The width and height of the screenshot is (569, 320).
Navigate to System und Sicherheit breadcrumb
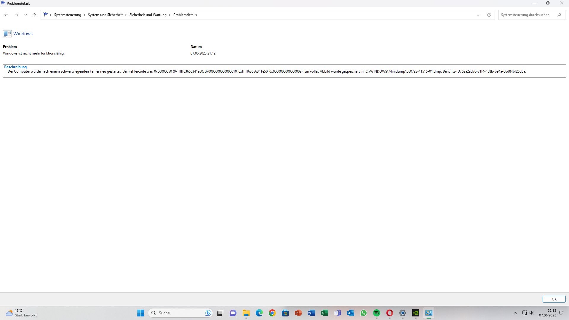point(105,15)
